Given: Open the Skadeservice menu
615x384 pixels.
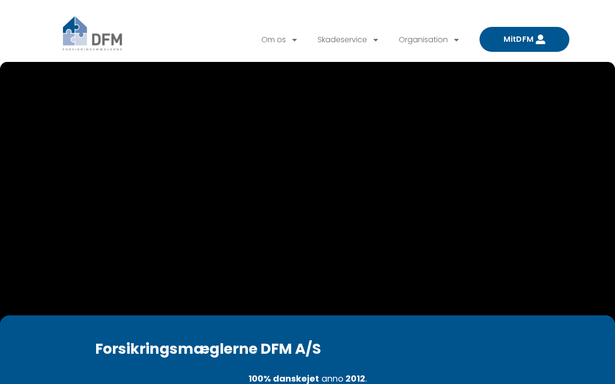Looking at the screenshot, I should click(x=342, y=40).
